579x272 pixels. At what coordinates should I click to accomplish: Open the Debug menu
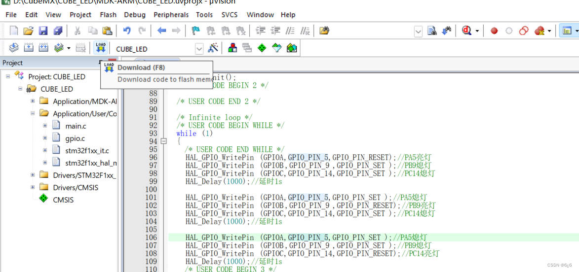[x=135, y=15]
